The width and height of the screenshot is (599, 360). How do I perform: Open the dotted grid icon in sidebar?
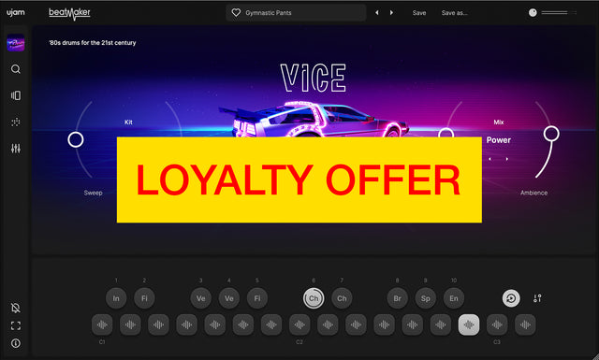point(16,122)
